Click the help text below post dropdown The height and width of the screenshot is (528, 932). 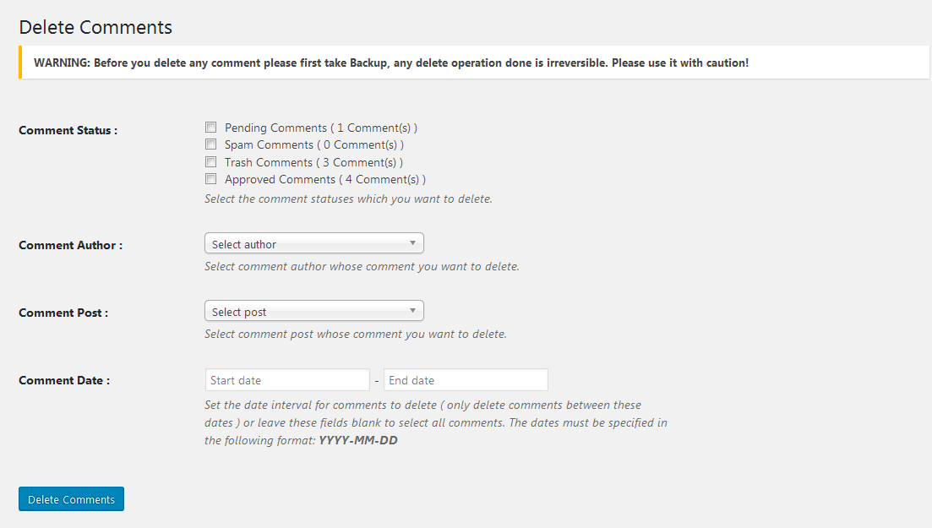(356, 335)
